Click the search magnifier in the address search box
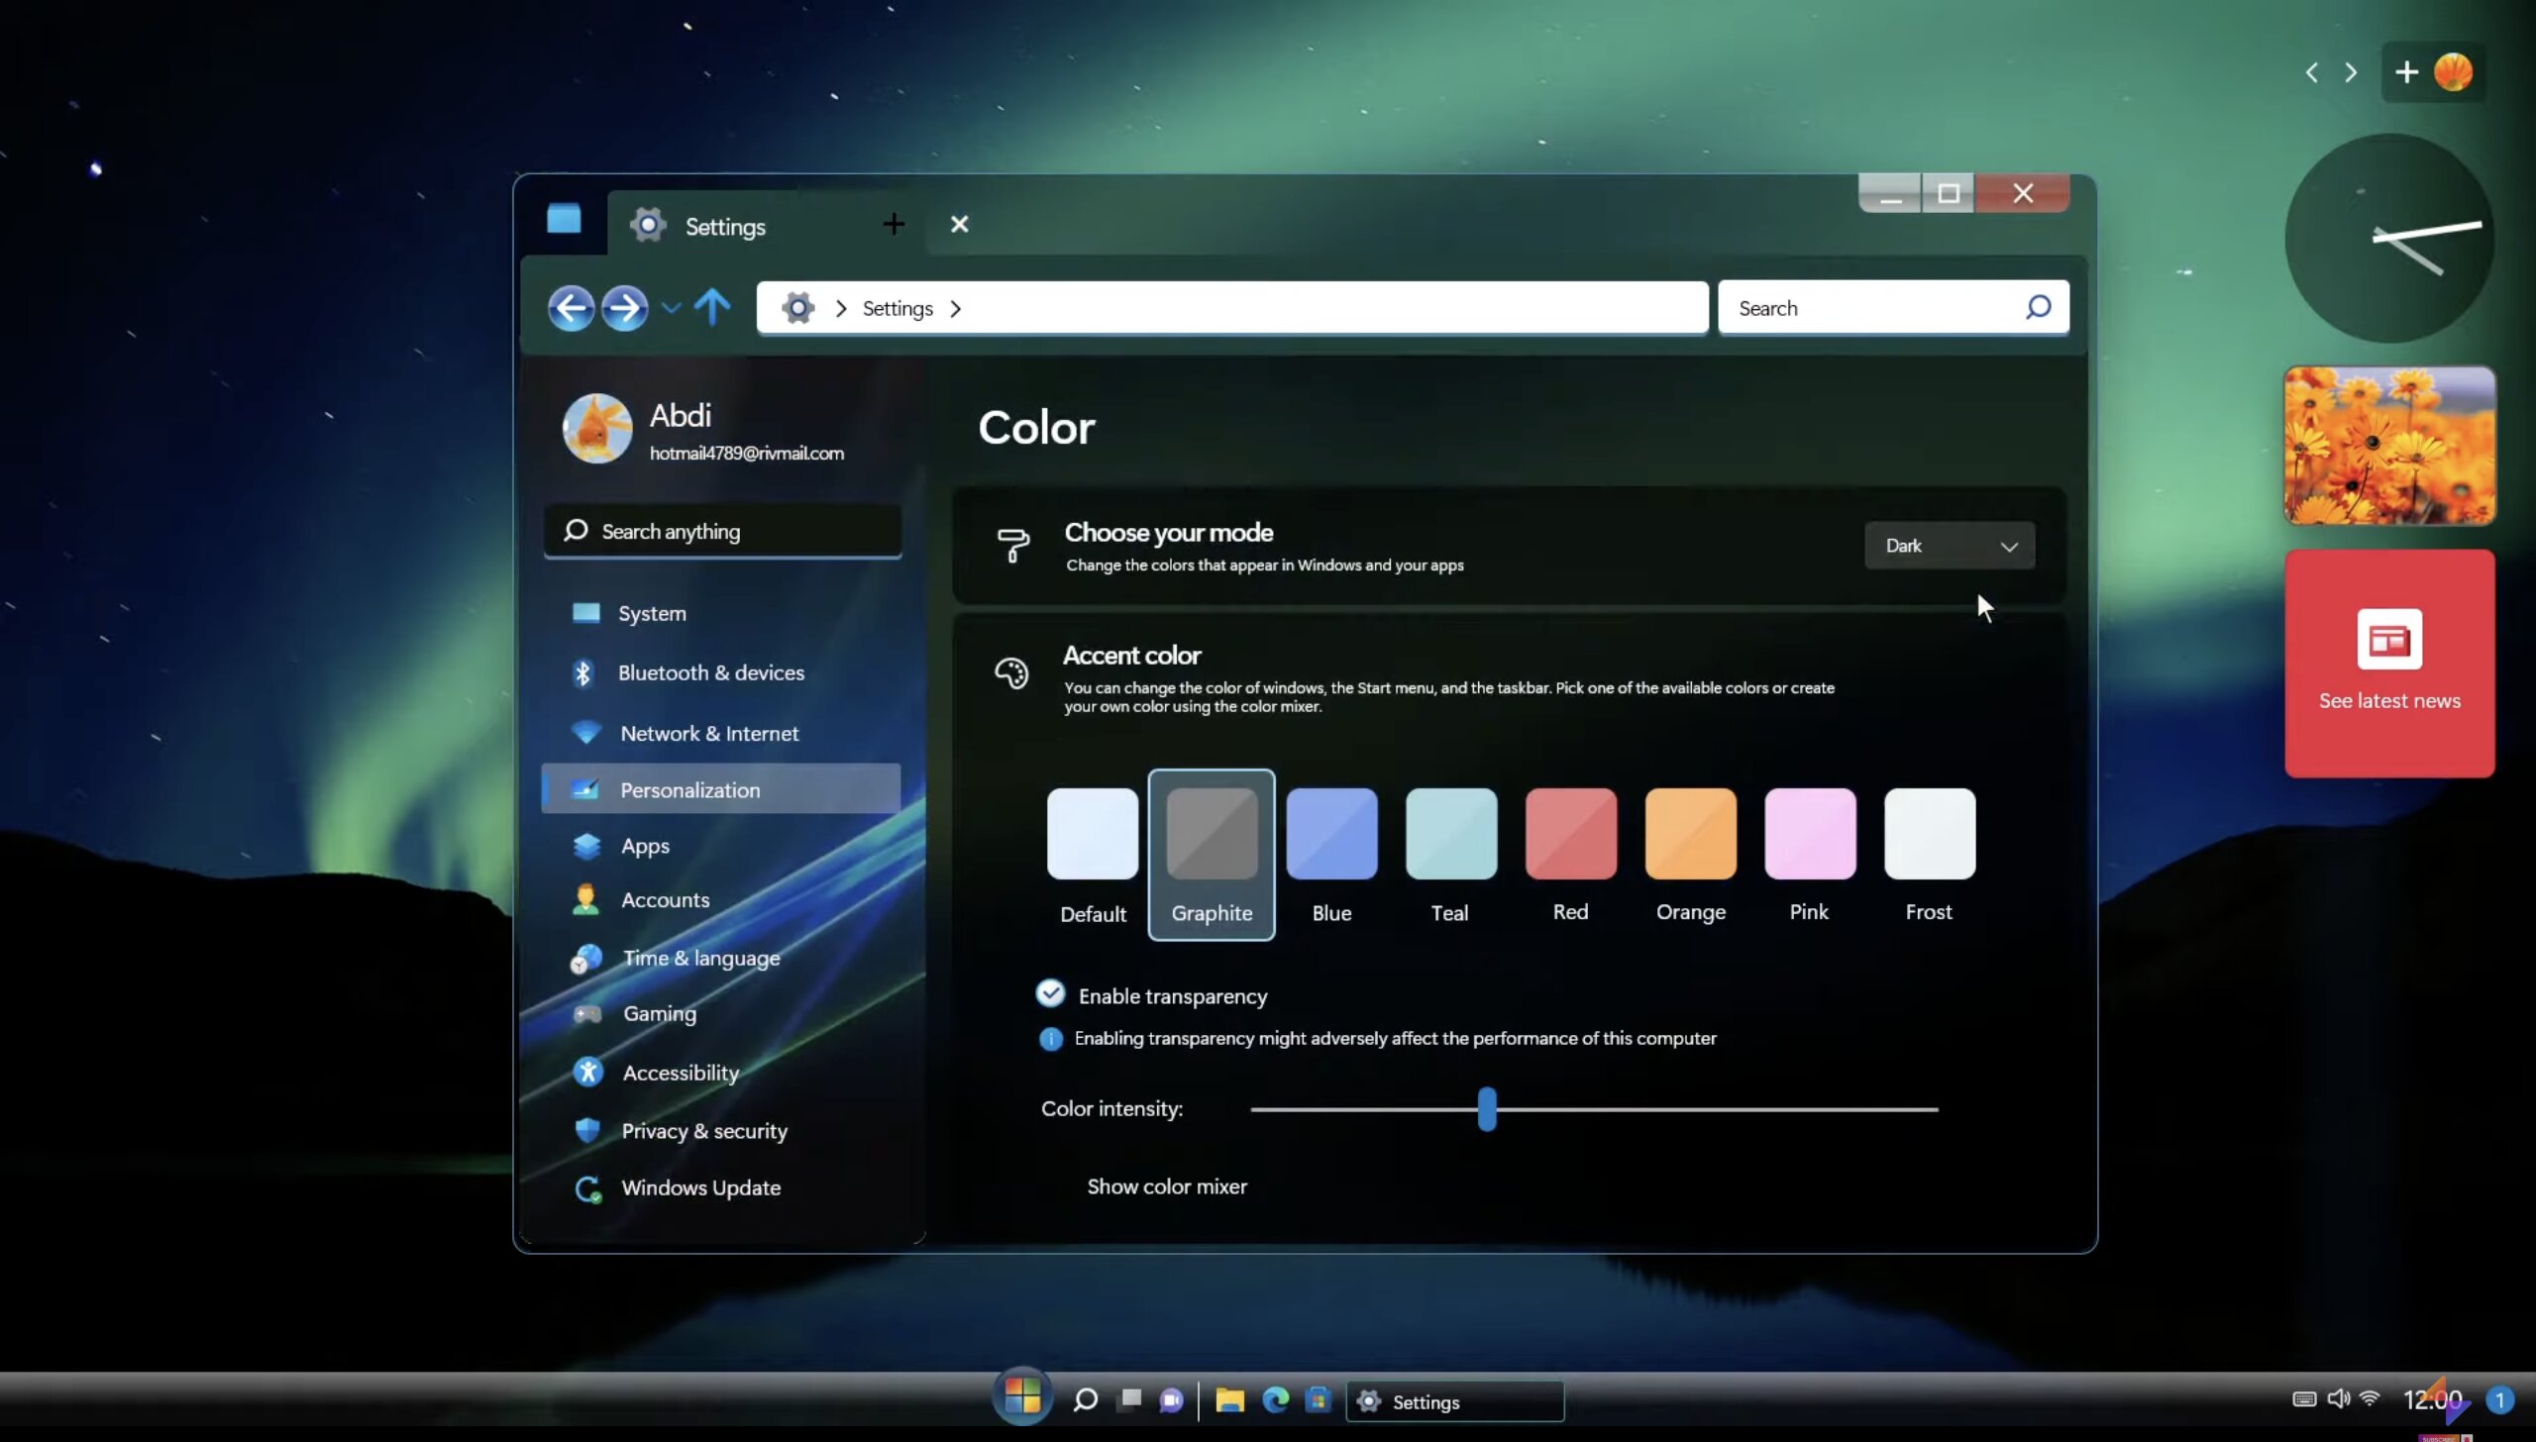2536x1442 pixels. [2038, 307]
